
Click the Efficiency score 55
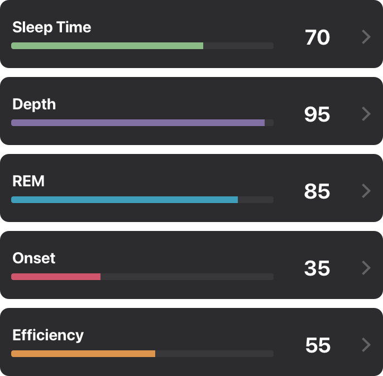coord(318,345)
